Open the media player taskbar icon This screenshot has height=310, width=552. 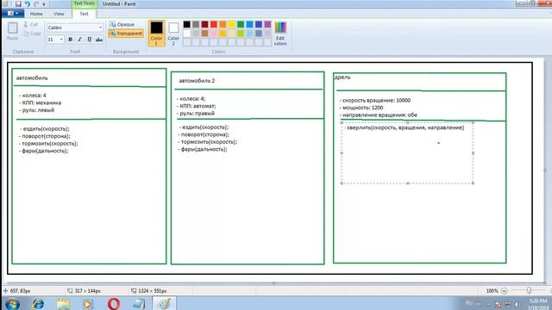88,303
